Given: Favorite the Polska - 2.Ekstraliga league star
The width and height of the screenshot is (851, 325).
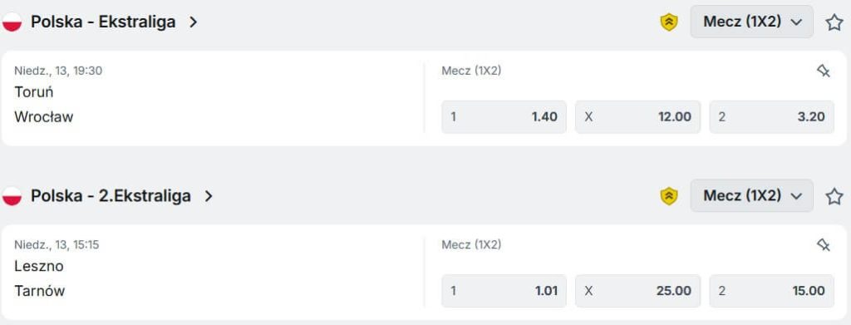Looking at the screenshot, I should 834,196.
